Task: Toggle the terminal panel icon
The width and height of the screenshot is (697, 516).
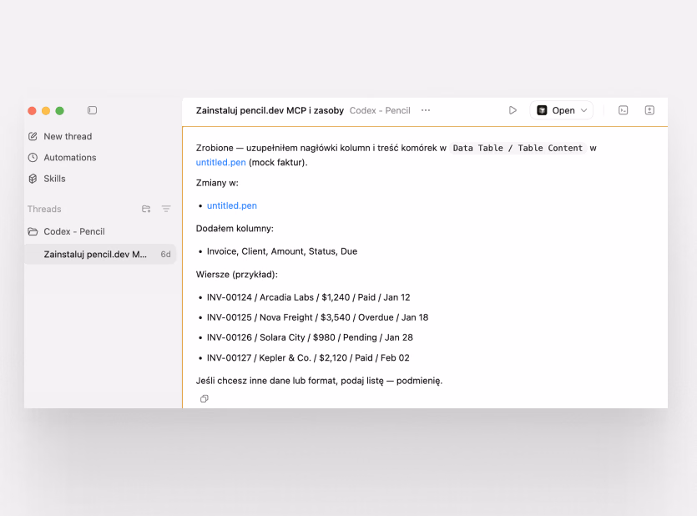Action: [624, 110]
